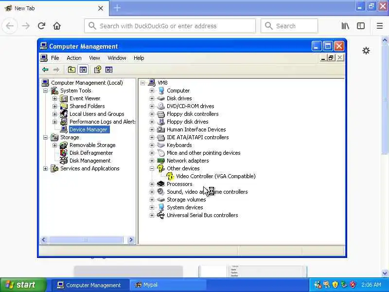The image size is (389, 292).
Task: Select Storage volumes entry
Action: coord(186,200)
